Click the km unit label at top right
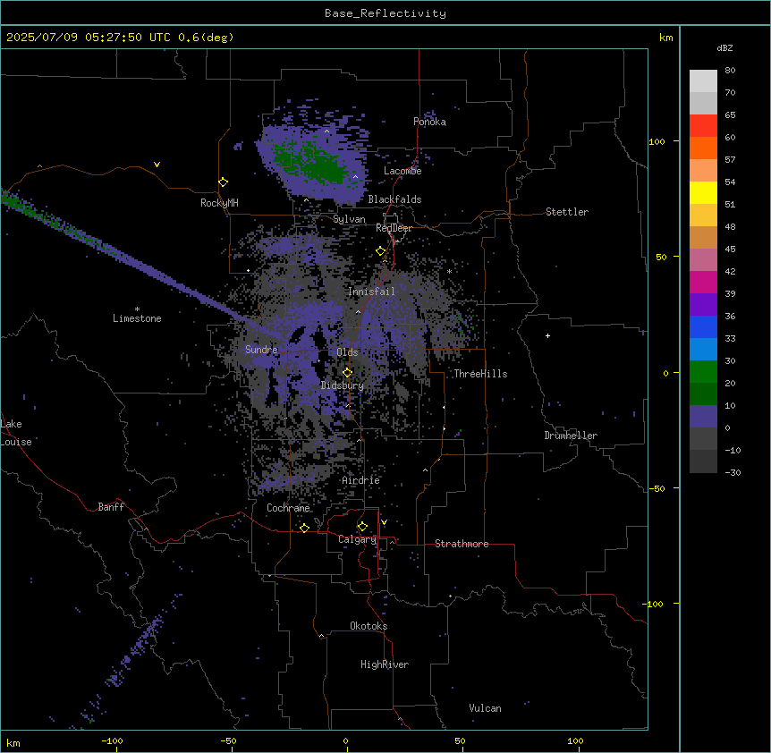 point(665,38)
